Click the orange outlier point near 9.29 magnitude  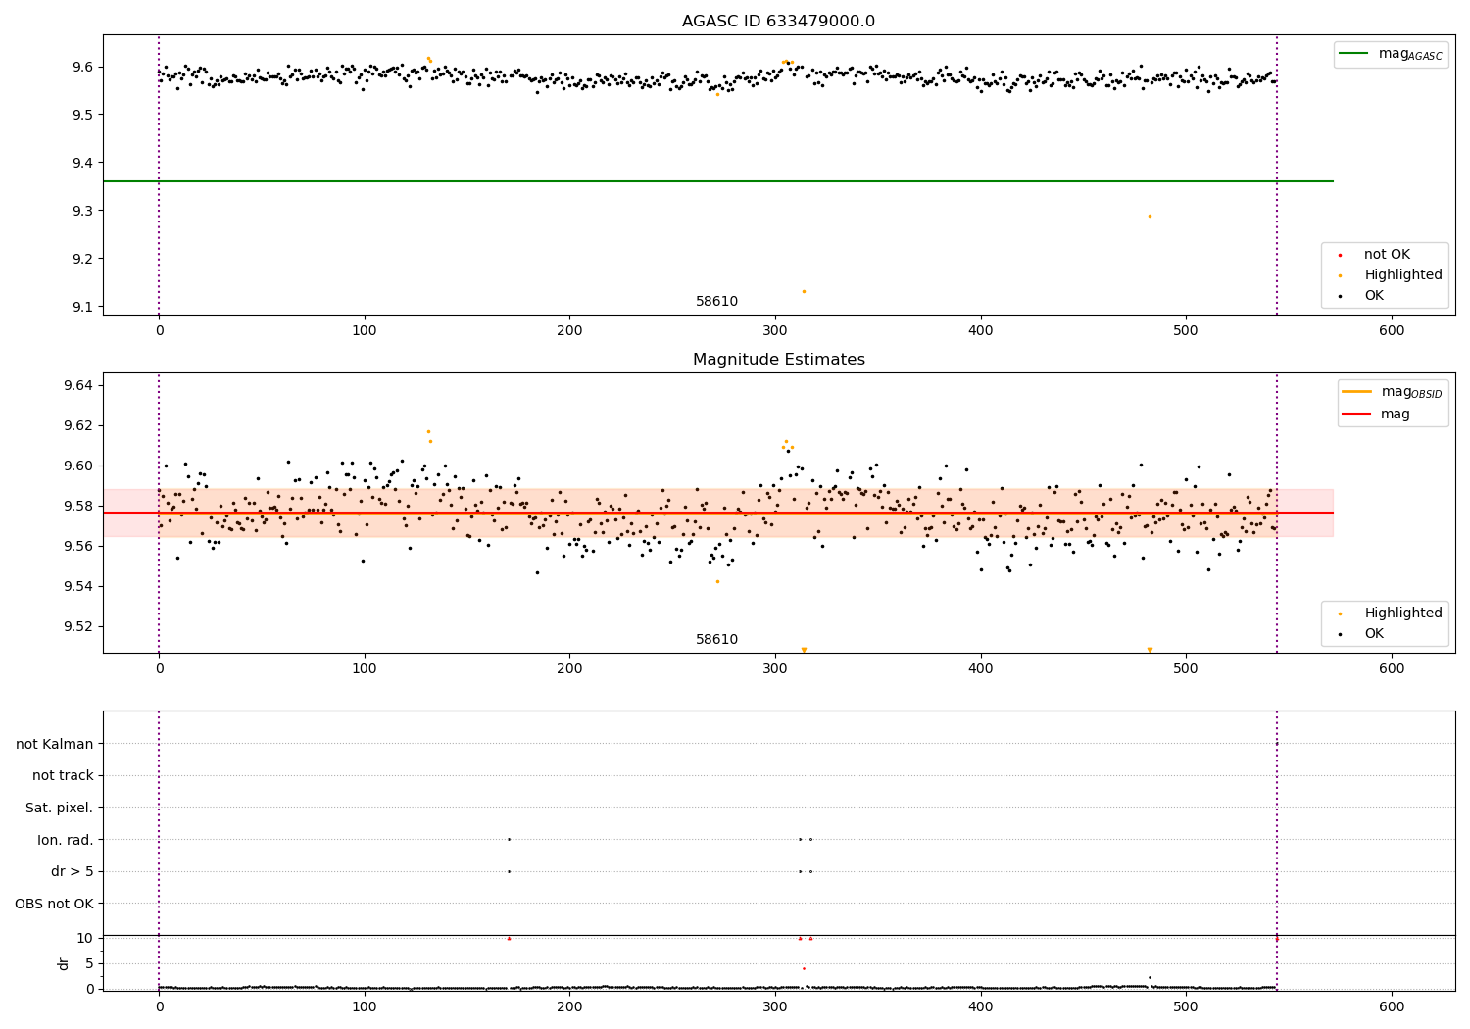(1150, 216)
